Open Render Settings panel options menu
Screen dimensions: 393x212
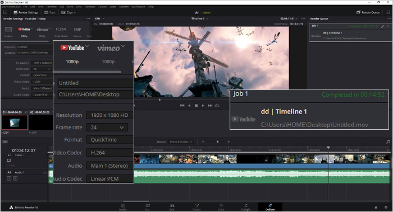tap(88, 18)
